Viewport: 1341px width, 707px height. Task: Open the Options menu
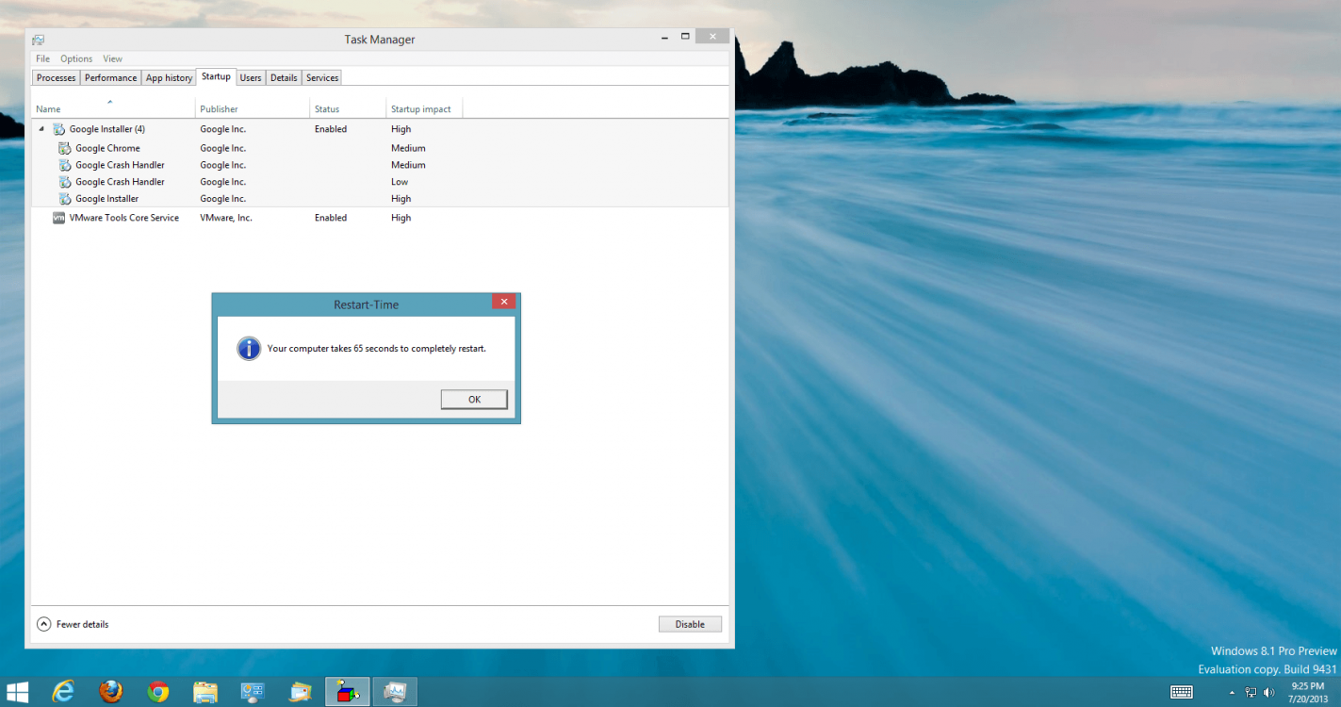tap(76, 58)
